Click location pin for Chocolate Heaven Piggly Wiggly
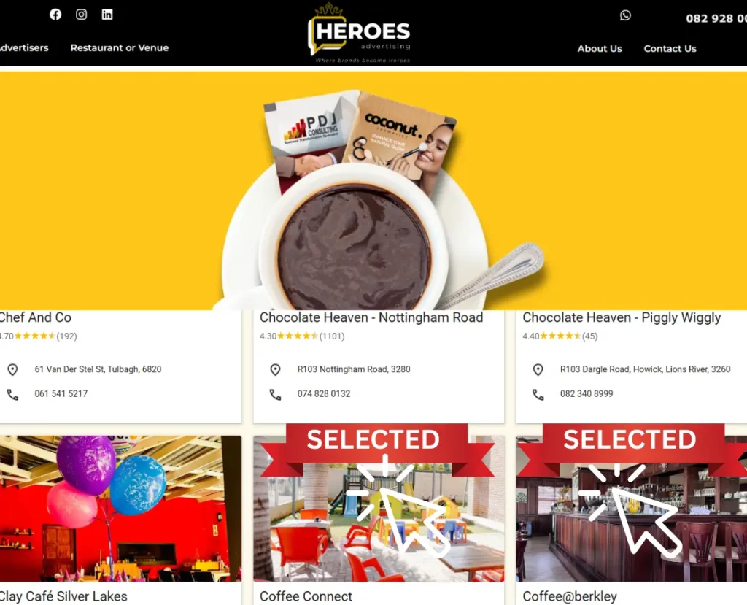Screen dimensions: 747x605 (538, 369)
